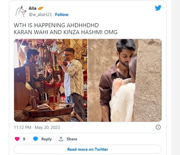Click the Reply label
The image size is (180, 155).
pos(46,139)
